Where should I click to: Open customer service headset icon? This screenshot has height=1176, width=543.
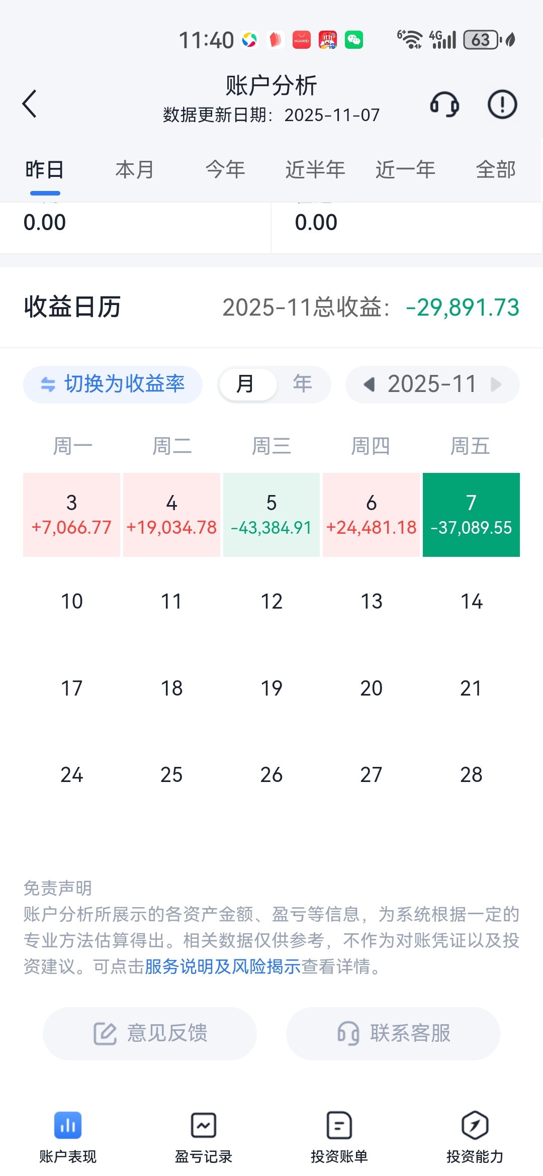tap(444, 105)
